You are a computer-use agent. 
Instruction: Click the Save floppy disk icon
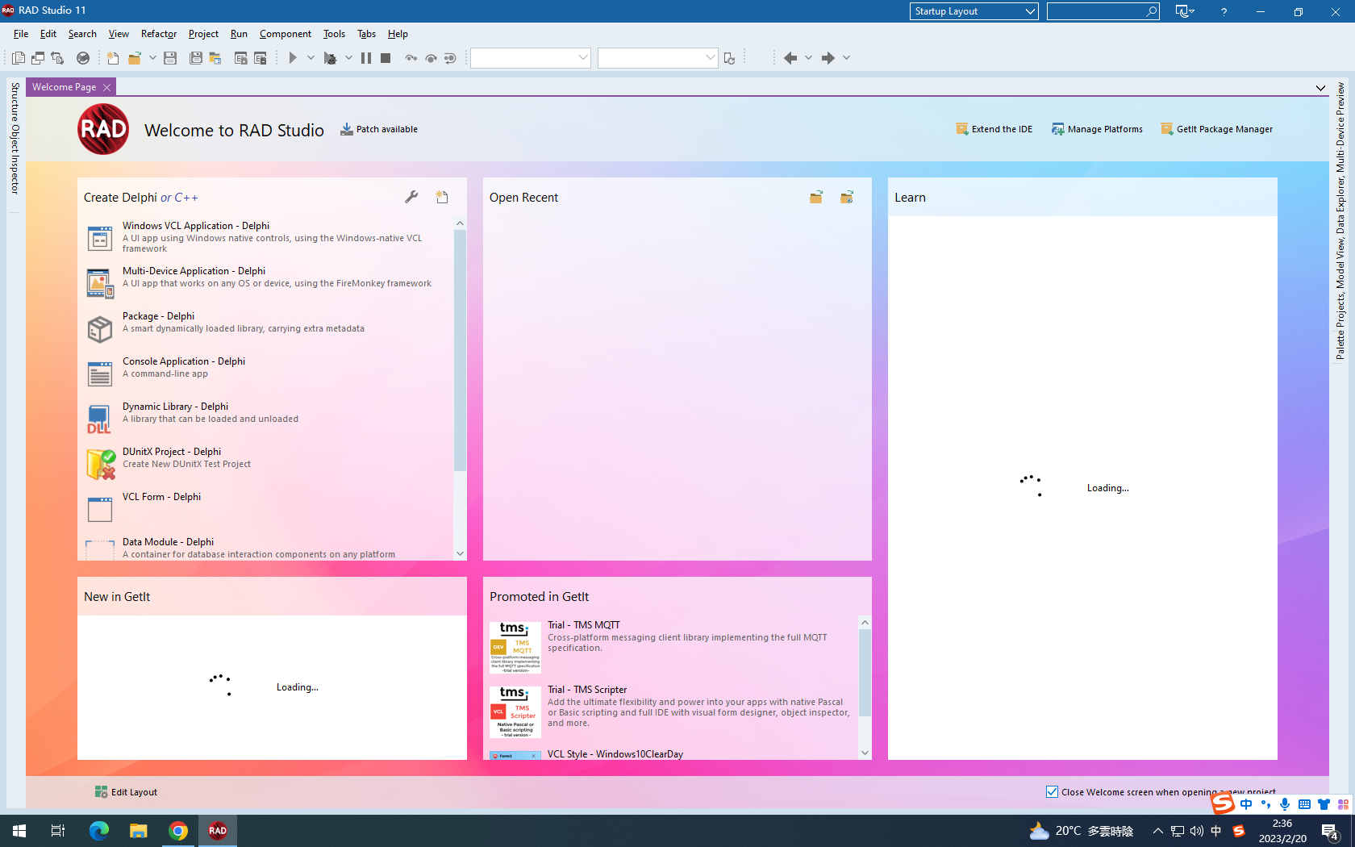(x=170, y=58)
